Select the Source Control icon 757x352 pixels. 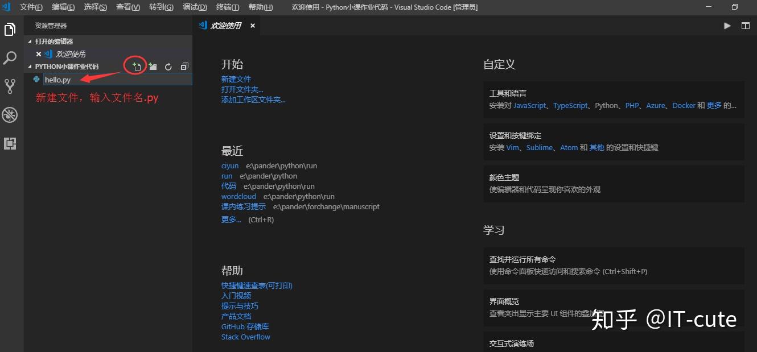(x=10, y=86)
